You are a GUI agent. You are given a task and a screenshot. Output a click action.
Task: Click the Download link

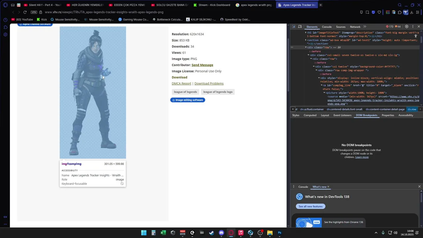point(179,77)
